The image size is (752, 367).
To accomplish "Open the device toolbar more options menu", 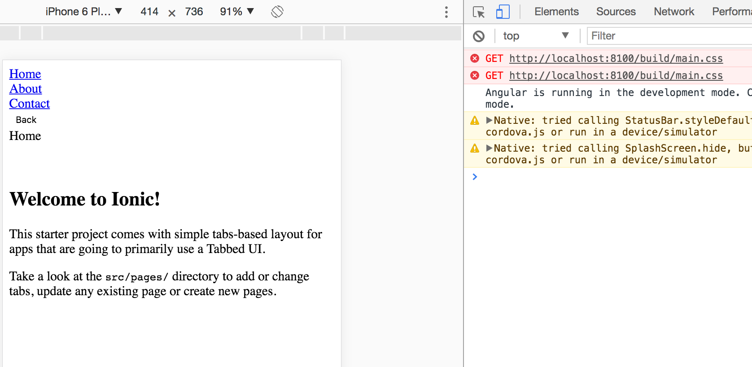I will (x=446, y=12).
